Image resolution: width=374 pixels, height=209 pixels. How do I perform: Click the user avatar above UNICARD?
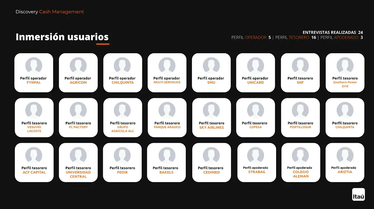click(255, 65)
